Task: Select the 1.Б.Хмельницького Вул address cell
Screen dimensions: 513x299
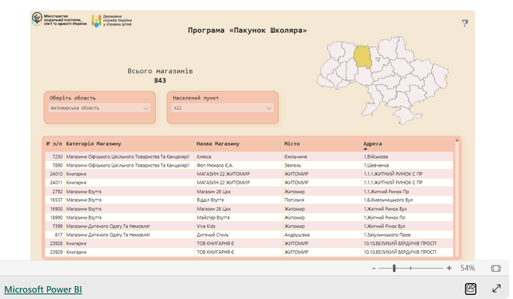Action: [x=408, y=200]
